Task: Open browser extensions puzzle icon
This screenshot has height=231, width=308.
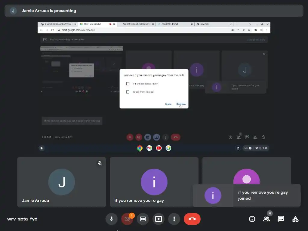Action: [x=256, y=30]
